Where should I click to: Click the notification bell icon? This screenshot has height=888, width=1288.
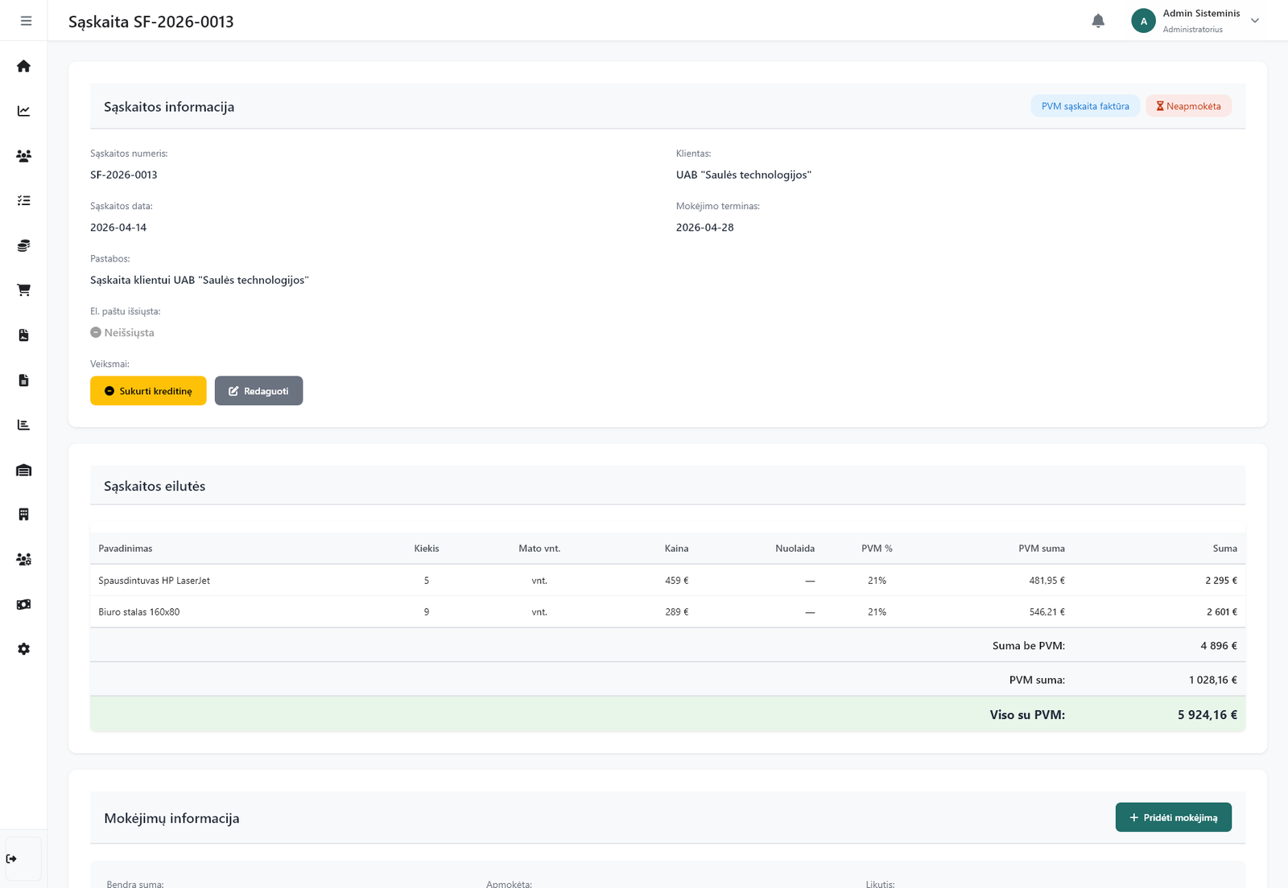coord(1098,21)
